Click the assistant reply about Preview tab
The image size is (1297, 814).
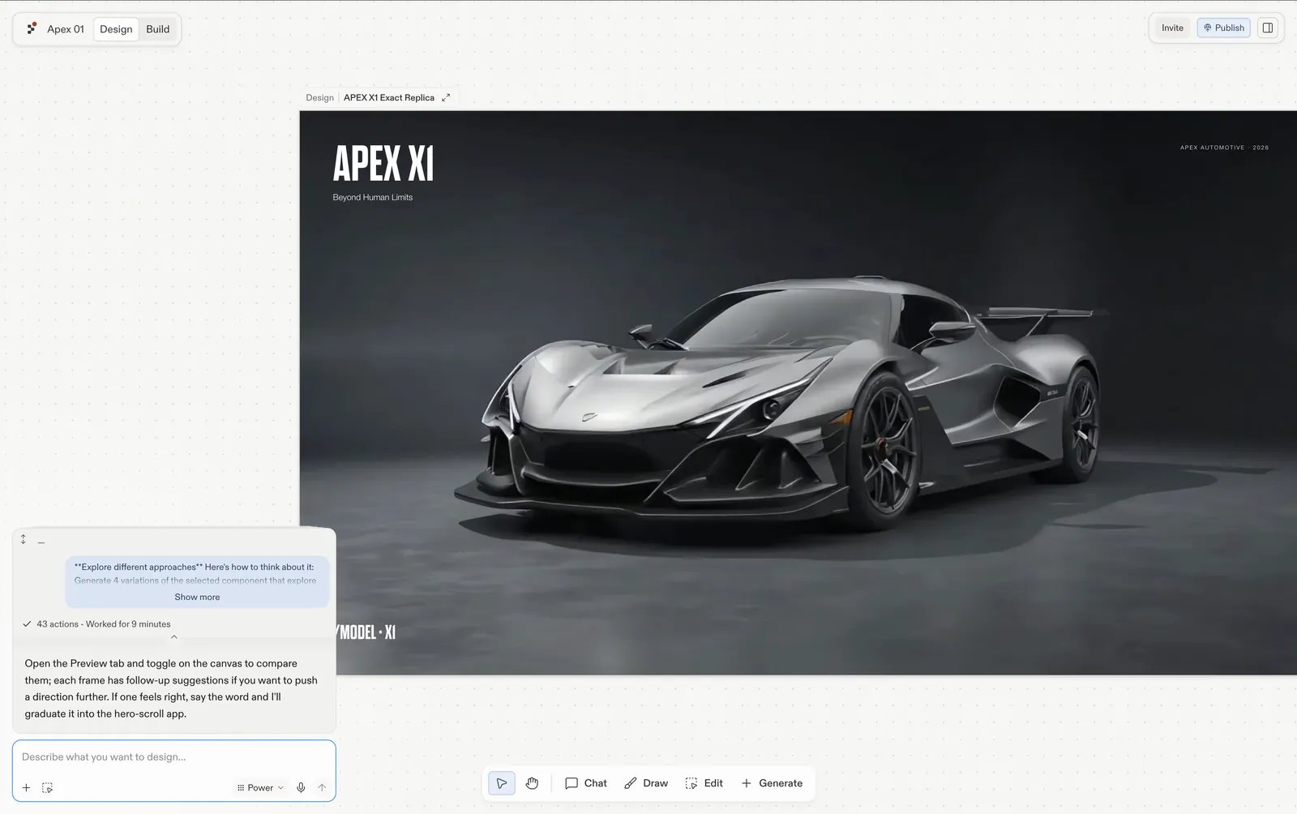coord(171,688)
